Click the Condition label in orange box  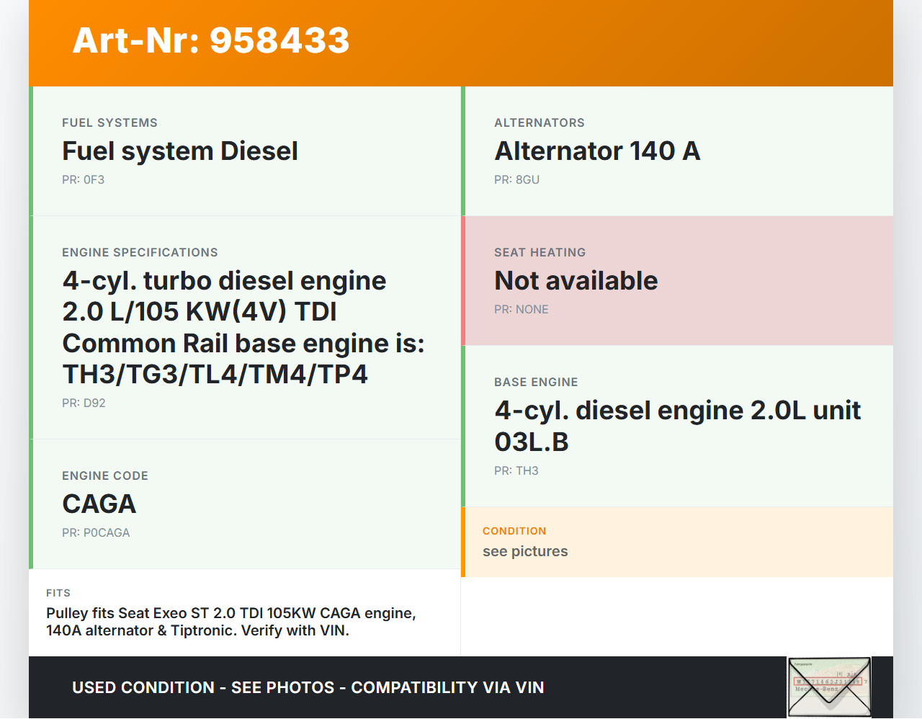coord(514,531)
